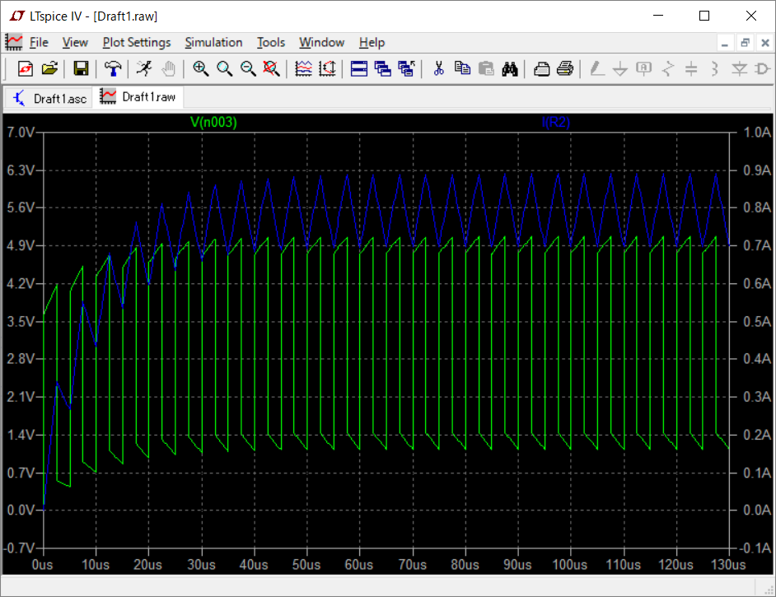This screenshot has width=776, height=597.
Task: Tile windows horizontally icon
Action: point(359,68)
